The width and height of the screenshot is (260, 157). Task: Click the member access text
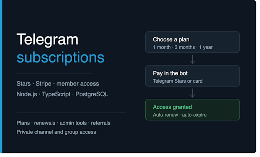pyautogui.click(x=78, y=83)
